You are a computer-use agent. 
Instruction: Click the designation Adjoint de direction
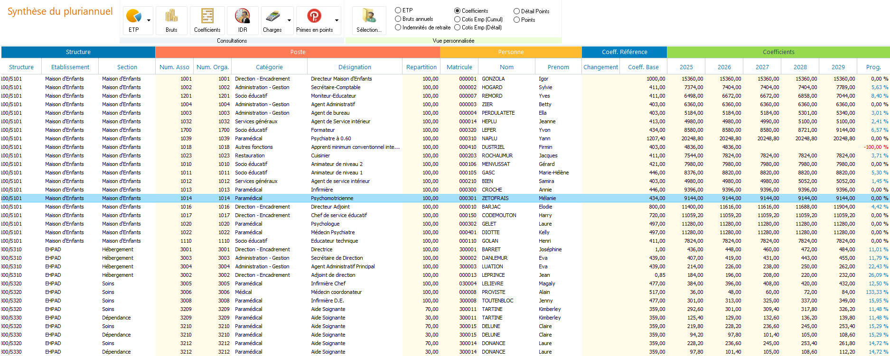point(333,275)
